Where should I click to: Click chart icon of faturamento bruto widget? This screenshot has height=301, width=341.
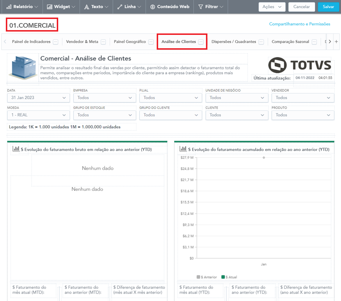coord(16,149)
